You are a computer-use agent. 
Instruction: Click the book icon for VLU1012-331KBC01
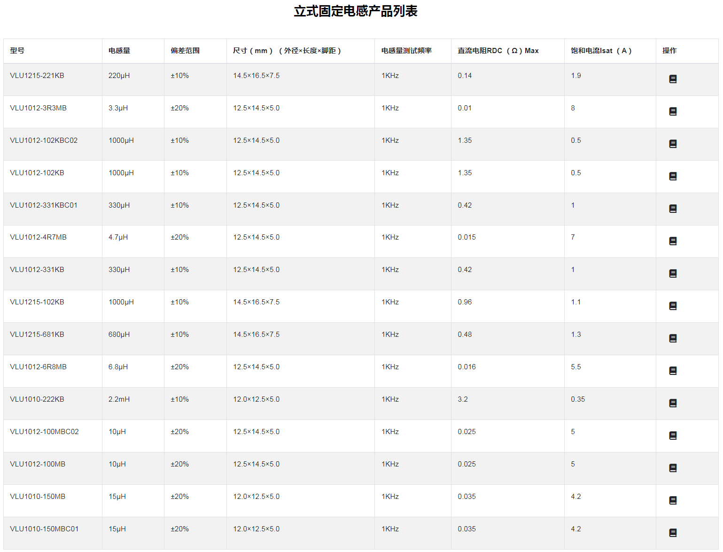click(x=673, y=209)
